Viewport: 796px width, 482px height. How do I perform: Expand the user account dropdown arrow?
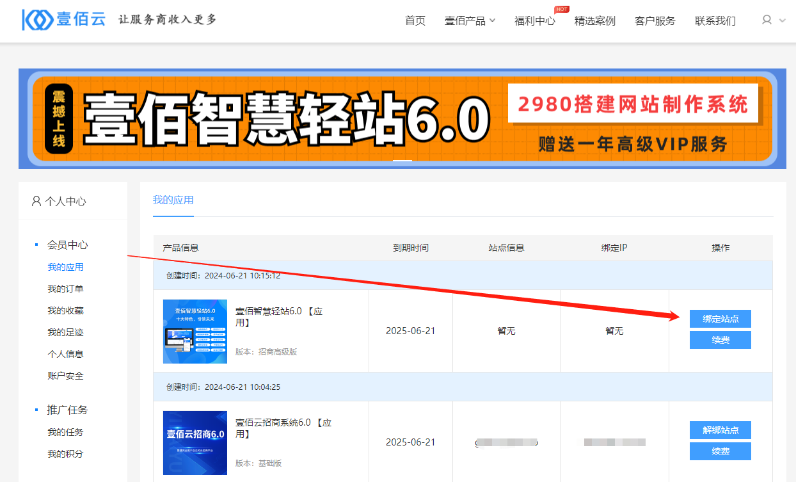[783, 20]
